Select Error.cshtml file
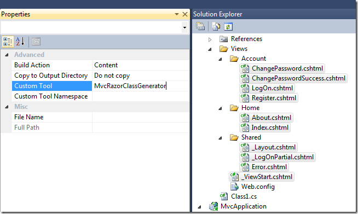 pyautogui.click(x=269, y=167)
